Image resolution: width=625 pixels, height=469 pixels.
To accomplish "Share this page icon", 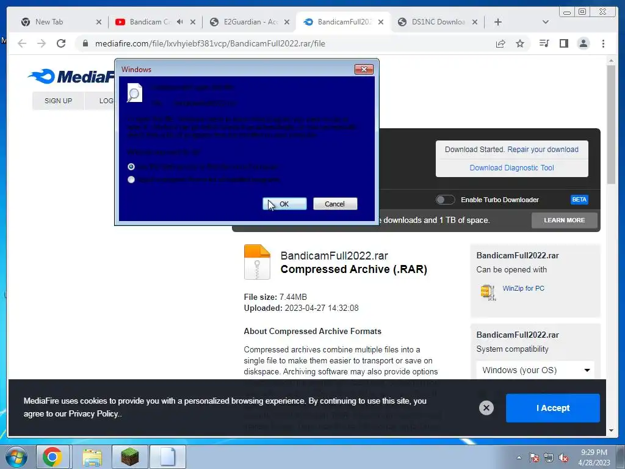I will (x=500, y=43).
